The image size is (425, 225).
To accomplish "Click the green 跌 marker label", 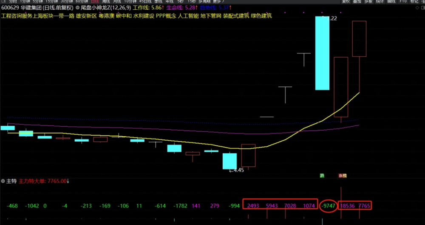I will 322,175.
